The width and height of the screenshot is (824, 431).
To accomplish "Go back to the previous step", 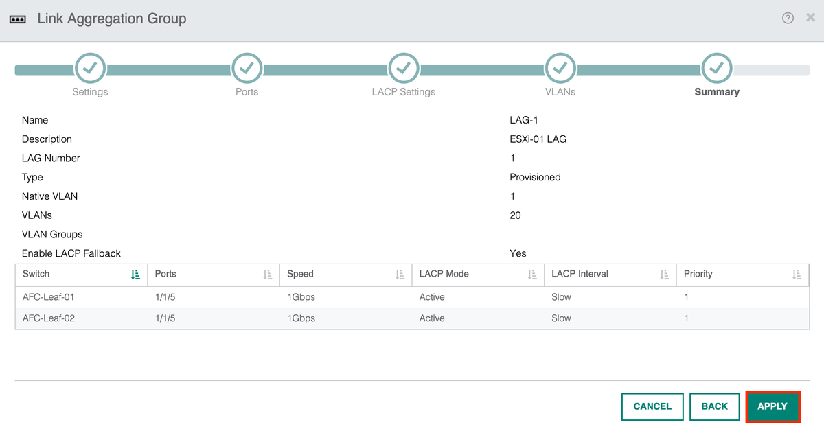I will point(714,406).
